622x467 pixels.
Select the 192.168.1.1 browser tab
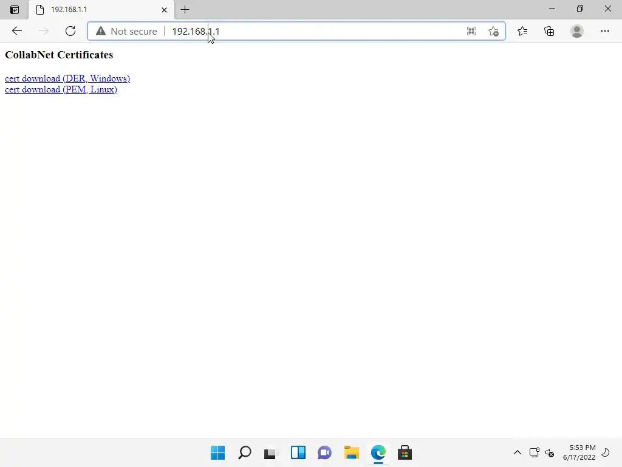(x=101, y=10)
